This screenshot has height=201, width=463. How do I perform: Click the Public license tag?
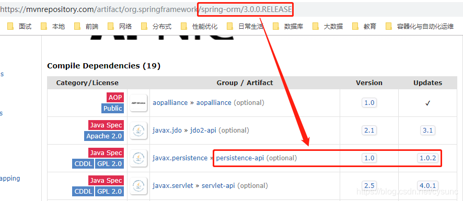[112, 108]
